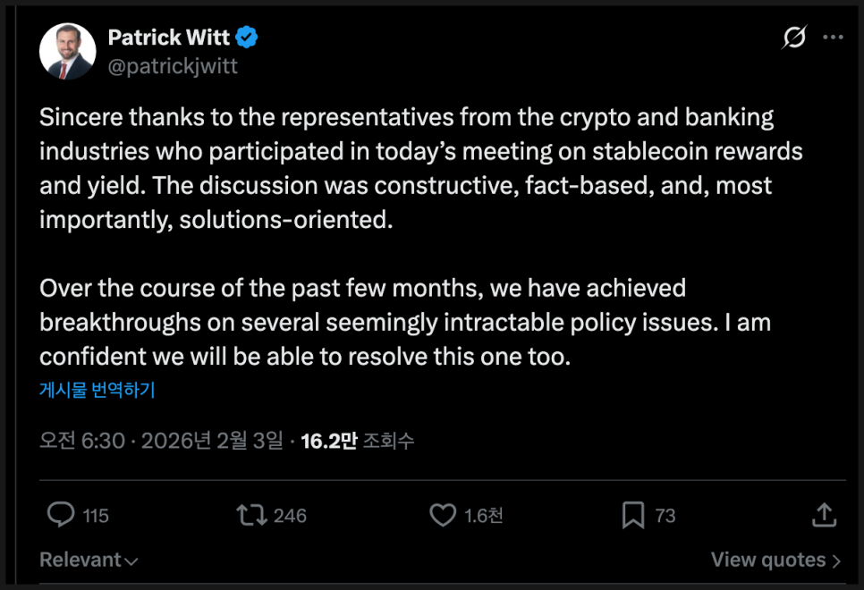Screen dimensions: 864x590
Task: Click the Patrick Witt display name
Action: tap(169, 38)
